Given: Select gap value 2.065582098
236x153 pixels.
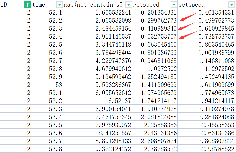Looking at the screenshot, I should (97, 20).
